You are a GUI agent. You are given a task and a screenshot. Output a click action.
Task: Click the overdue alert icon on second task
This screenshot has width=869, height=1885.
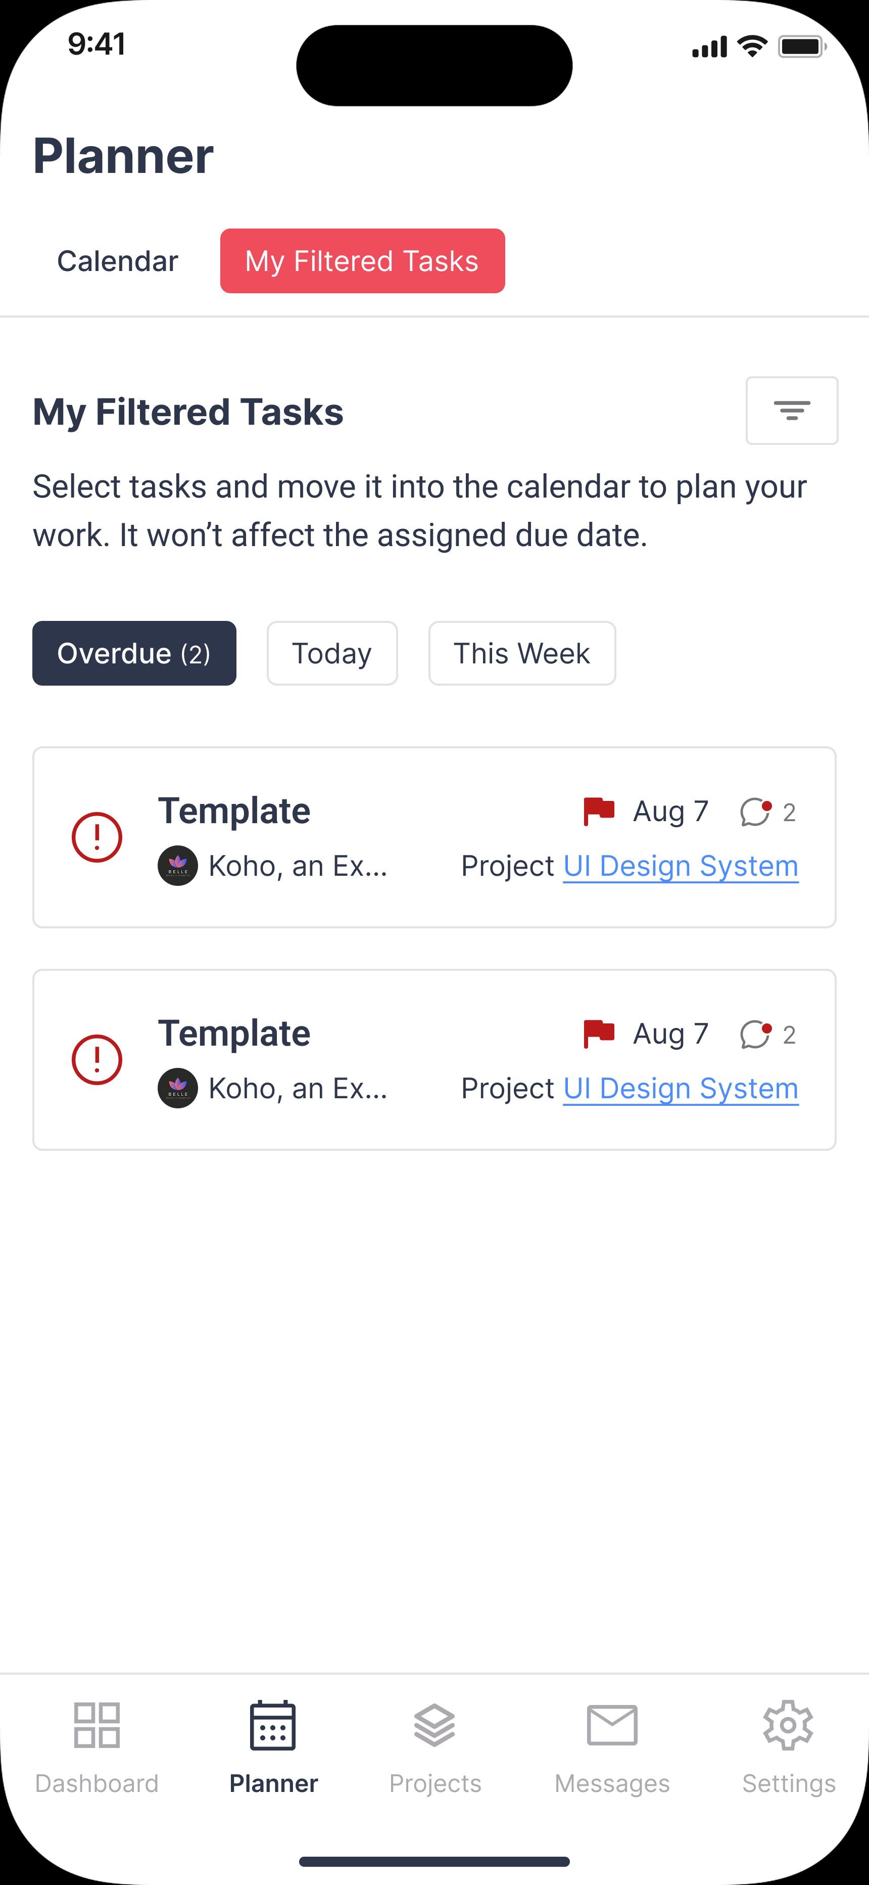coord(96,1060)
